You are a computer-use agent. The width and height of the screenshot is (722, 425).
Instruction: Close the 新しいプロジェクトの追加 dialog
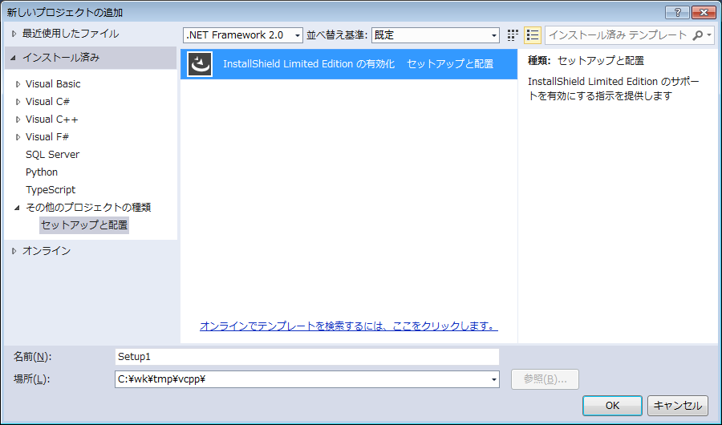pos(704,13)
